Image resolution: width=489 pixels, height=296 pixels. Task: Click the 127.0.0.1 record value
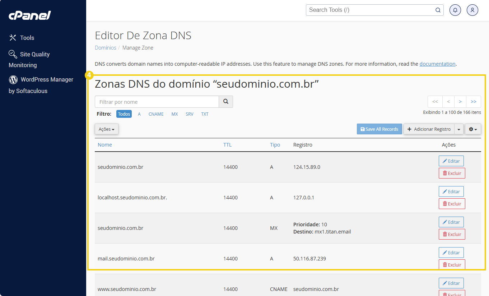click(304, 198)
